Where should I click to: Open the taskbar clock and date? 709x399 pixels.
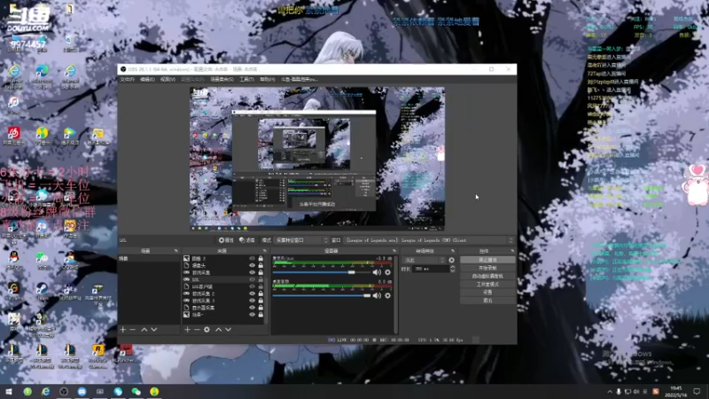[676, 391]
